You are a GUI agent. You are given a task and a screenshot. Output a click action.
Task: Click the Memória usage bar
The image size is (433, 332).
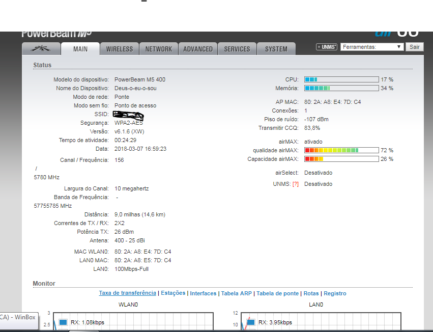click(341, 88)
